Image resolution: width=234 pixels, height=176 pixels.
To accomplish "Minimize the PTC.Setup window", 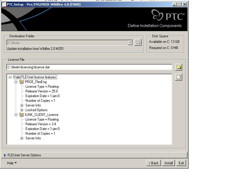I will [x=174, y=4].
